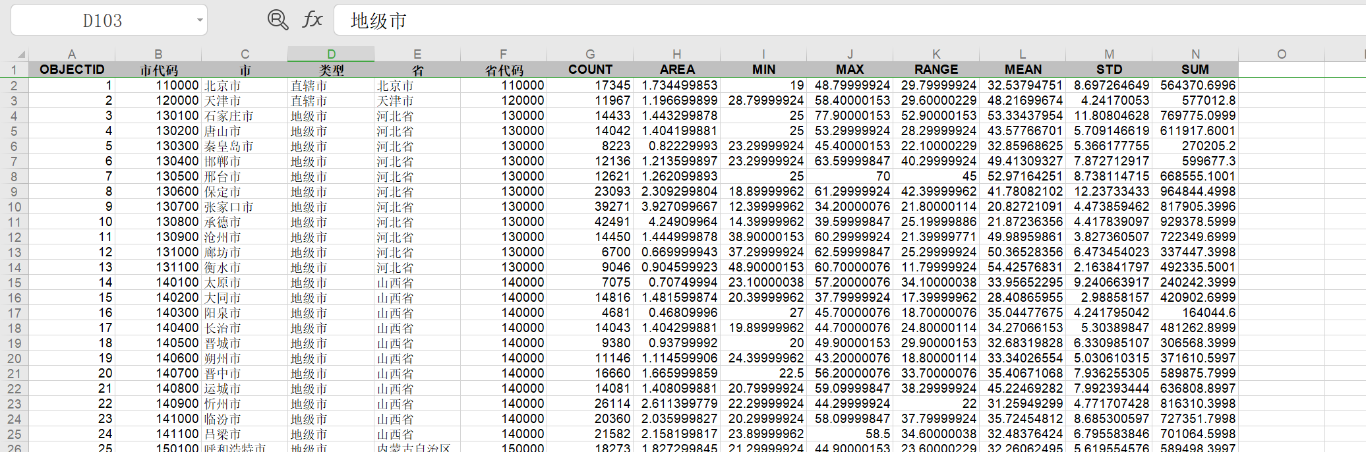
Task: Click the 唐山市 cell
Action: pos(245,130)
